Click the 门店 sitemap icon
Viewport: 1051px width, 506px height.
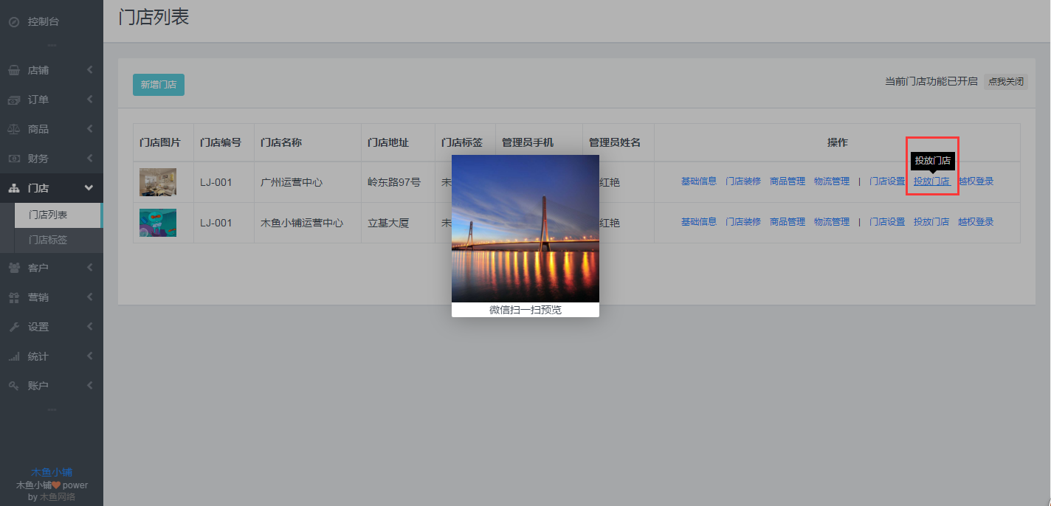pyautogui.click(x=14, y=188)
